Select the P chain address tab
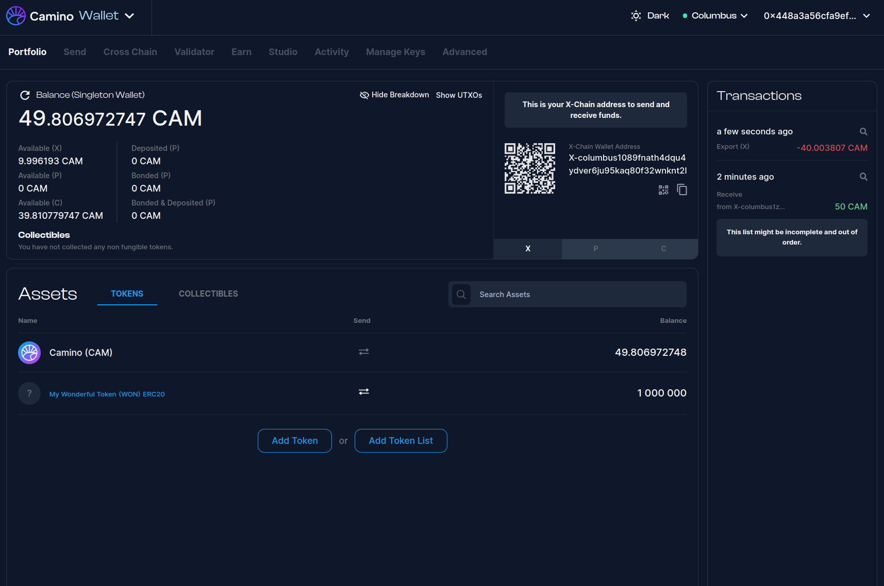884x586 pixels. (595, 249)
